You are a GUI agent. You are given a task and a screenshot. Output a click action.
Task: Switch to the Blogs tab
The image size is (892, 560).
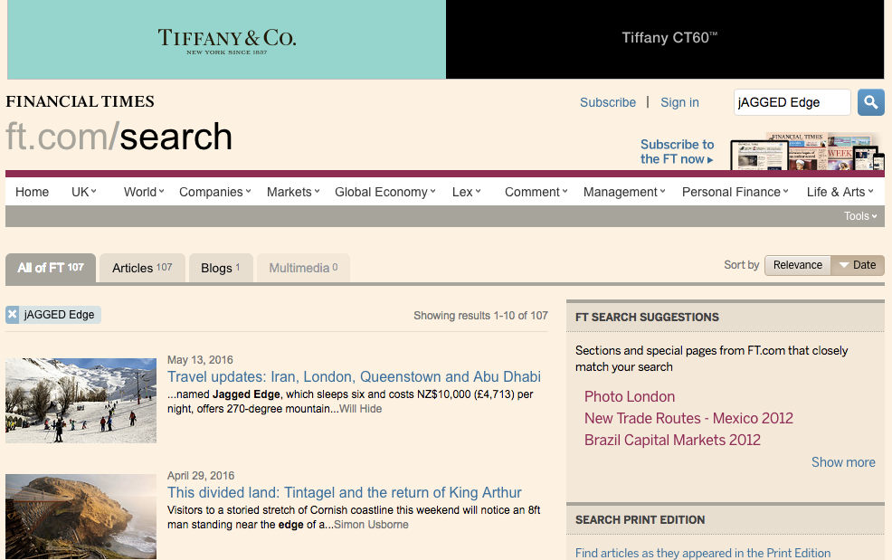pos(221,268)
